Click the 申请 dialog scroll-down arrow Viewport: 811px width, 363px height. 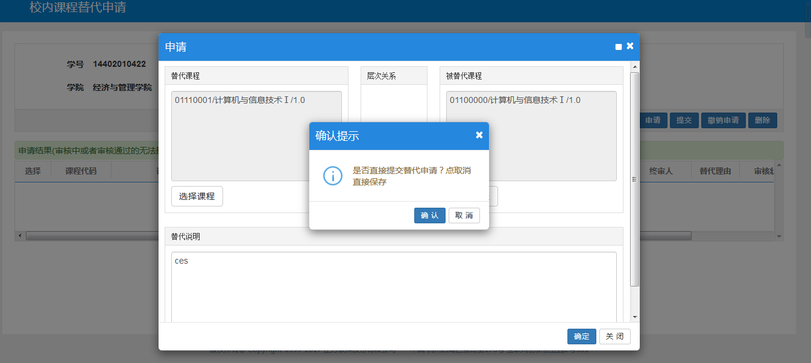(x=634, y=317)
